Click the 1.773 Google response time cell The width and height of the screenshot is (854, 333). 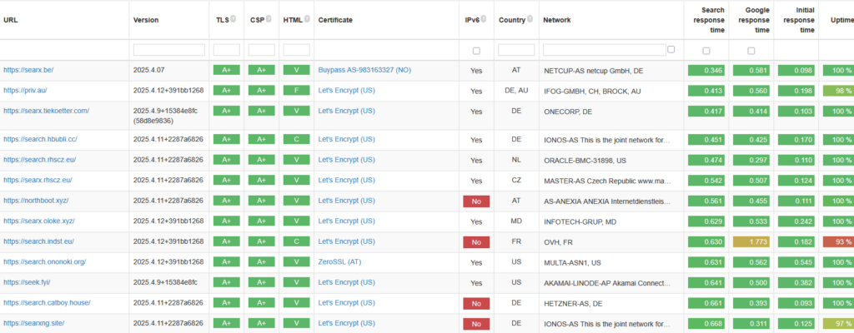click(x=751, y=241)
